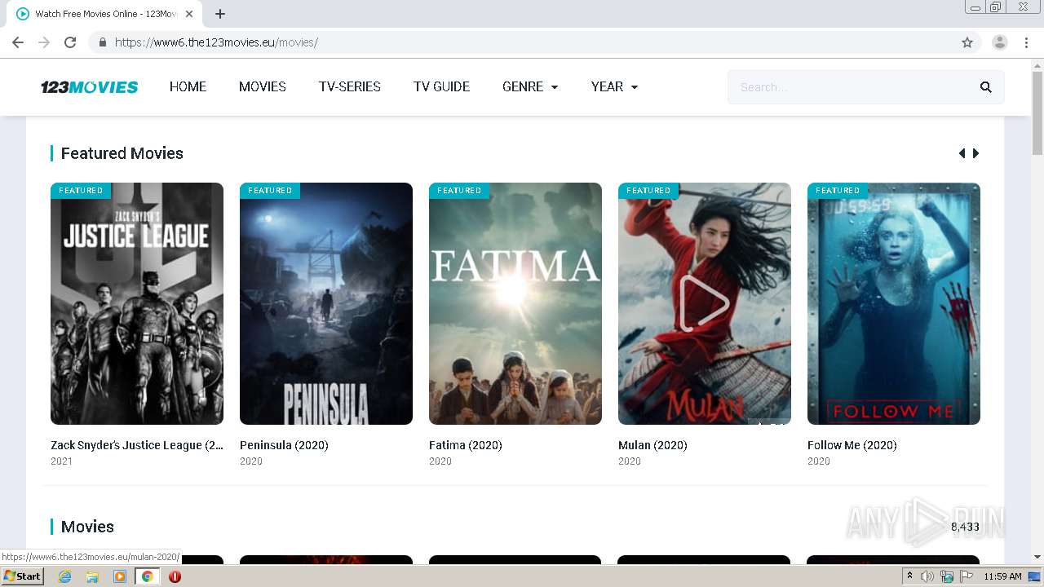Open the network tray icon
This screenshot has height=587, width=1044.
click(x=947, y=576)
